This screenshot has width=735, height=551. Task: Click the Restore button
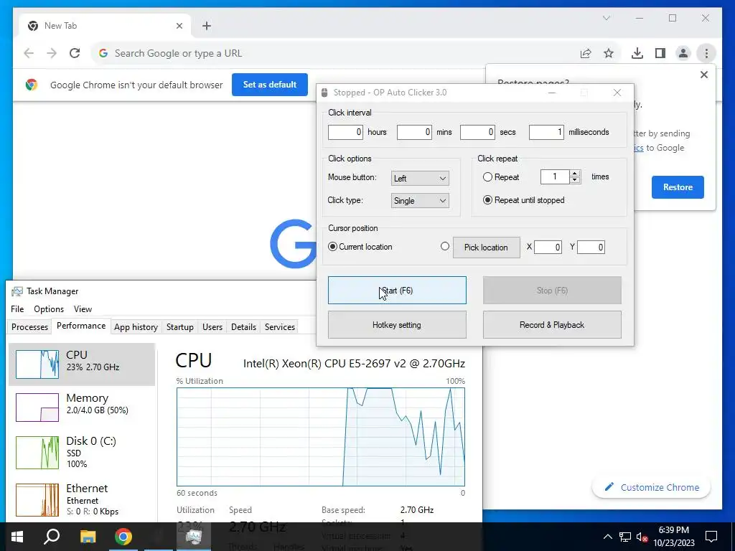678,187
